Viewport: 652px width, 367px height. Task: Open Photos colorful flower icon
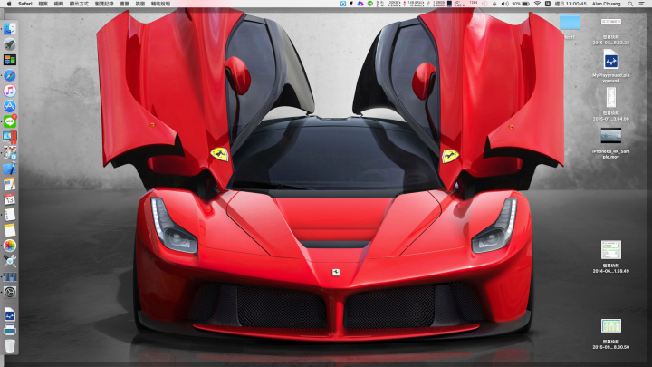point(10,246)
